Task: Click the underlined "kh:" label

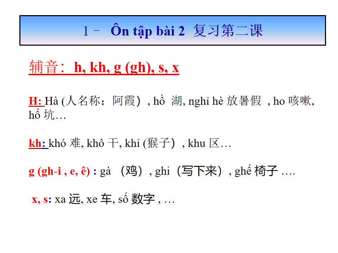Action: coord(37,144)
